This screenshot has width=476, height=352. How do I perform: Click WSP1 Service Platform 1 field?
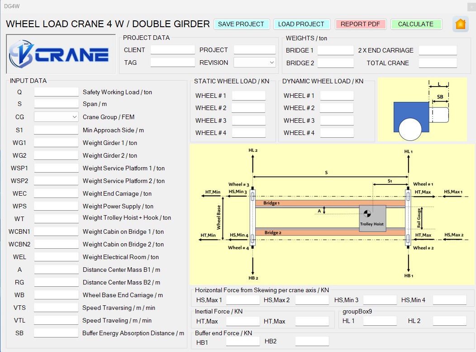pos(56,168)
